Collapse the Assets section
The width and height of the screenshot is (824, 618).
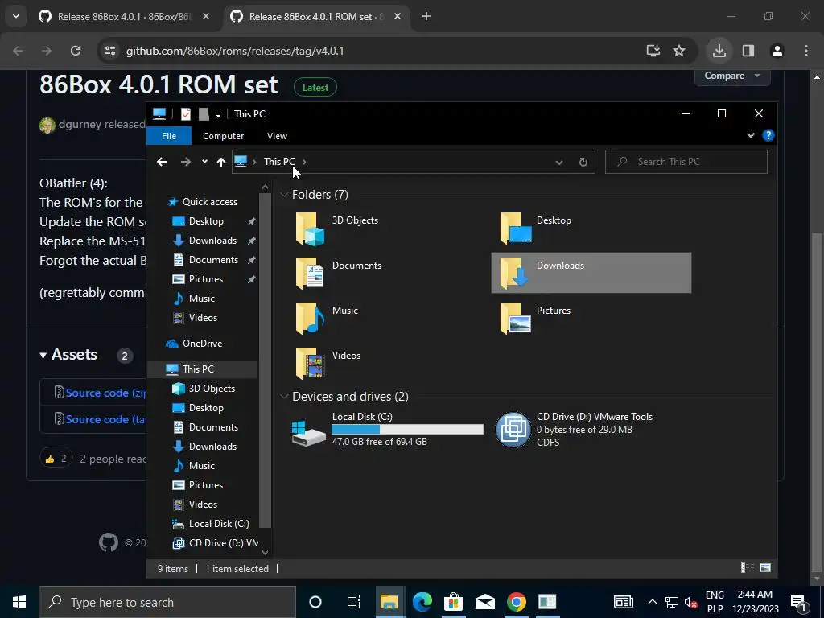pyautogui.click(x=69, y=355)
